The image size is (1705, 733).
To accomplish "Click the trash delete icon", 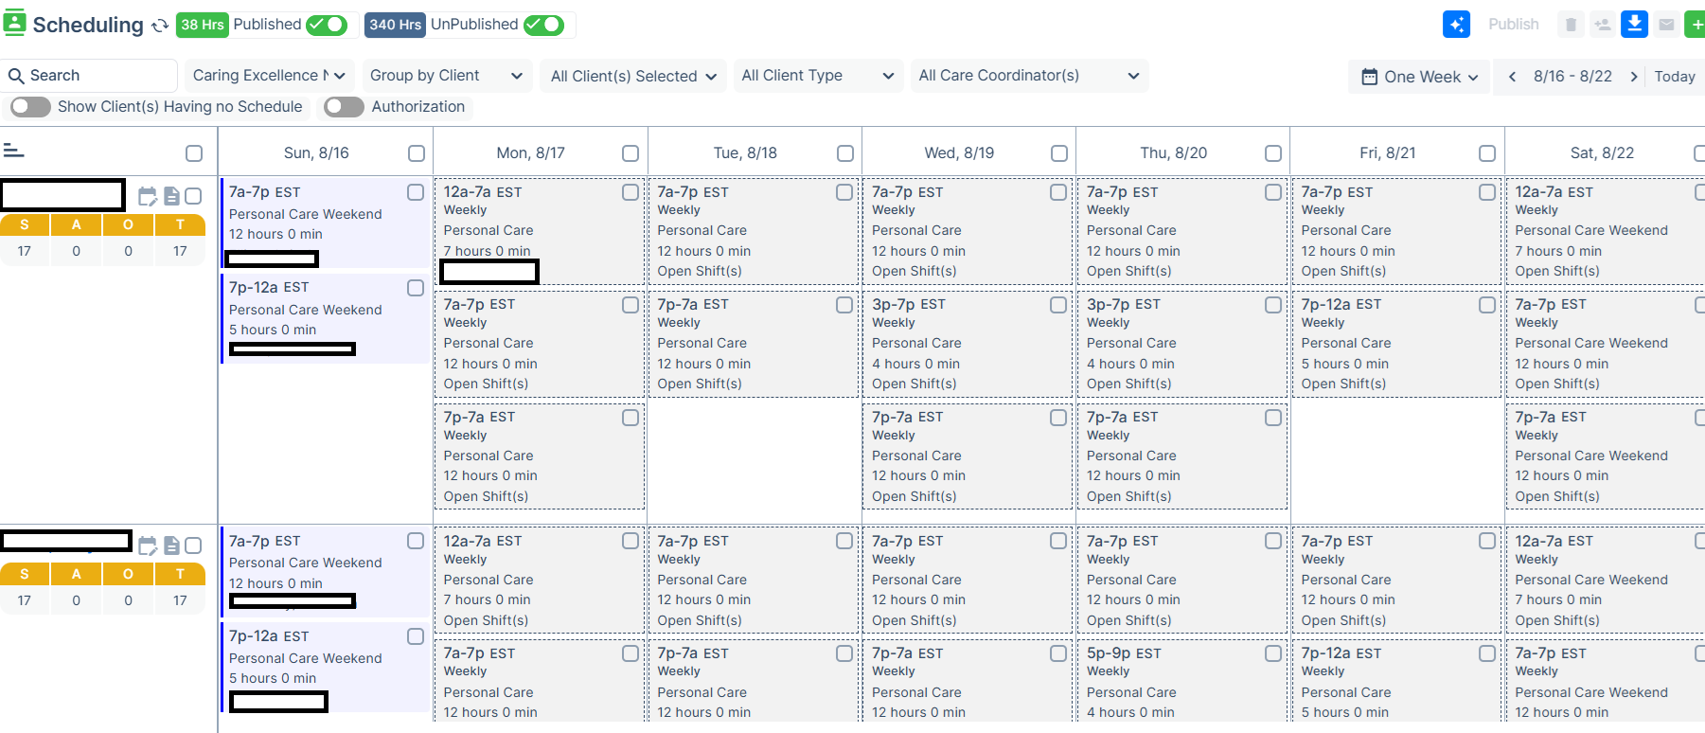I will point(1571,25).
